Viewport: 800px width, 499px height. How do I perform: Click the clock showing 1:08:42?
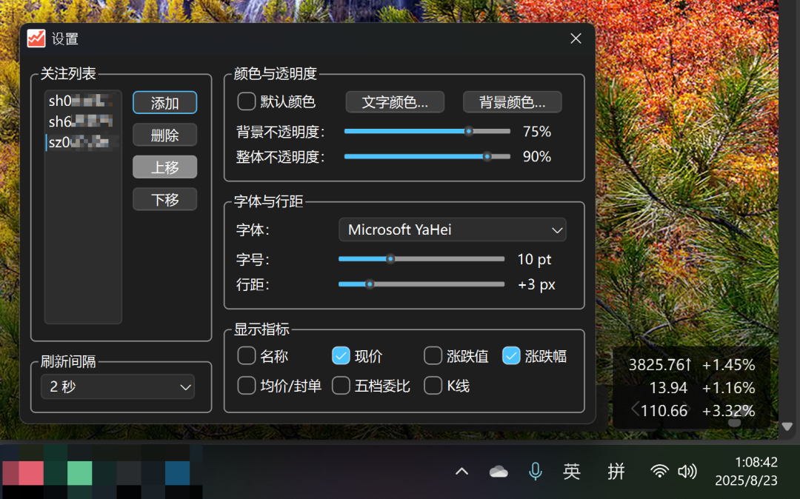756,462
